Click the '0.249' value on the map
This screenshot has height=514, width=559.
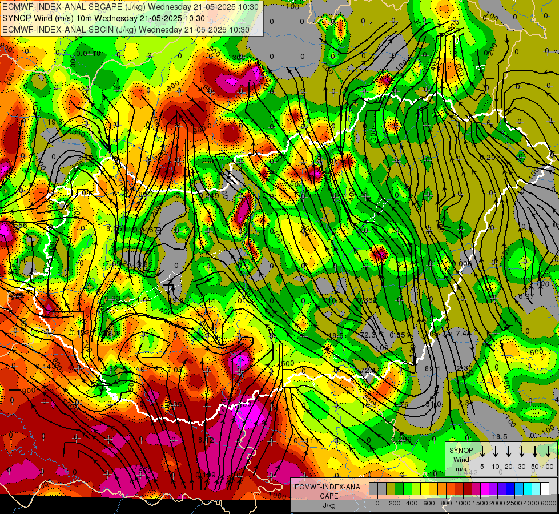208,195
